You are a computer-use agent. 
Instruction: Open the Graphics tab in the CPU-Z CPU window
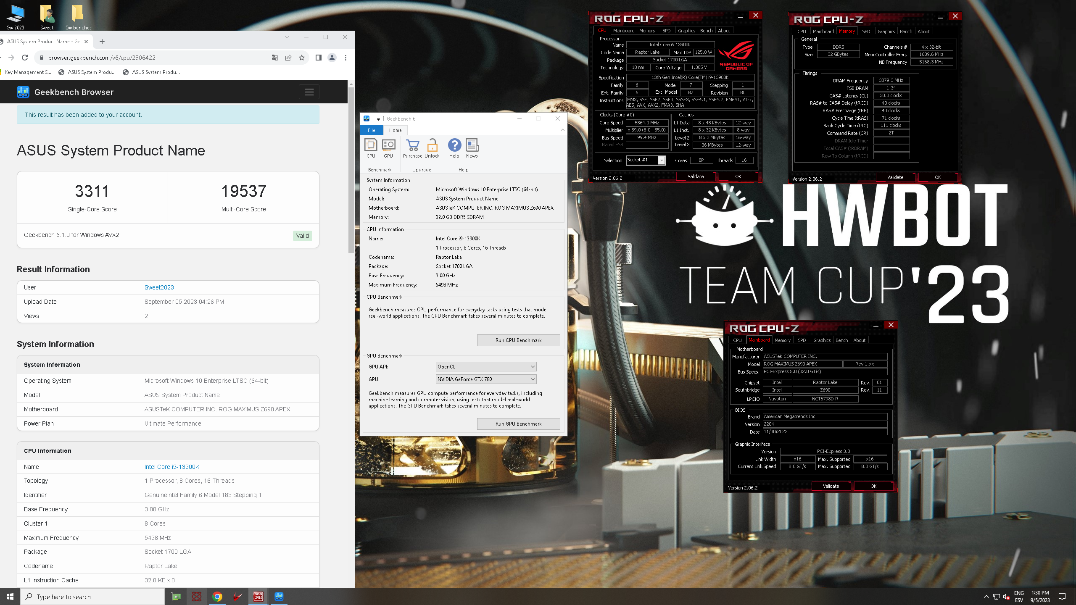click(x=686, y=31)
